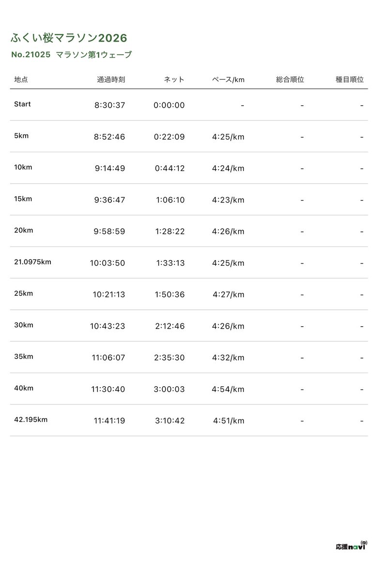Click the 30km passing time 10:43:23
The width and height of the screenshot is (378, 580).
pyautogui.click(x=107, y=326)
